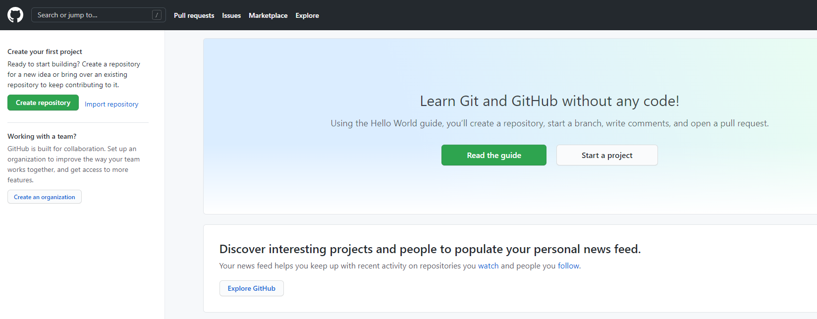Click the green Create repository button
The height and width of the screenshot is (319, 817).
(x=43, y=103)
